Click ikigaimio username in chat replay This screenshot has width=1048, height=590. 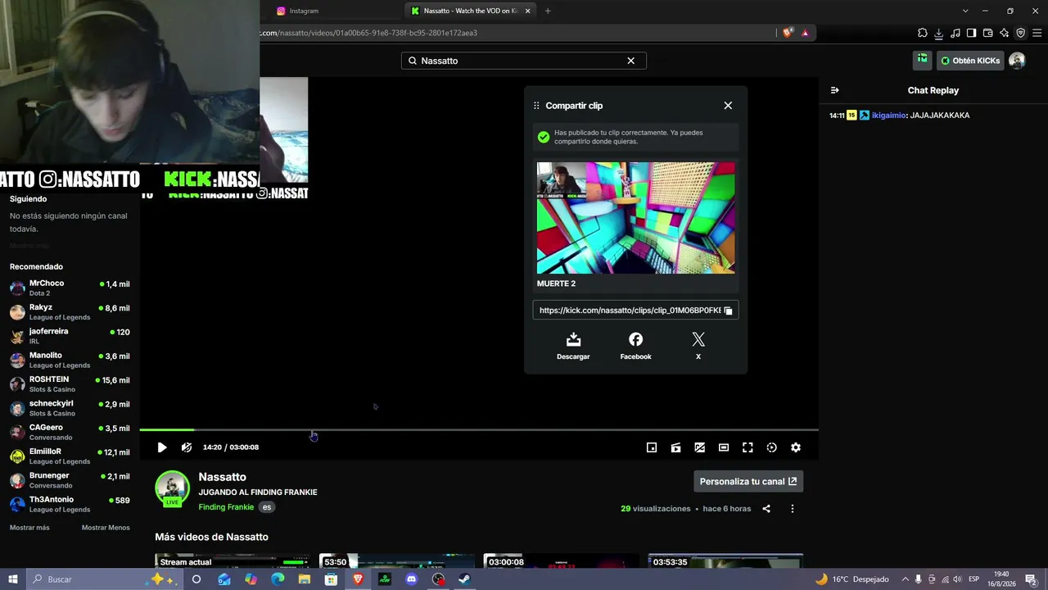pyautogui.click(x=888, y=116)
